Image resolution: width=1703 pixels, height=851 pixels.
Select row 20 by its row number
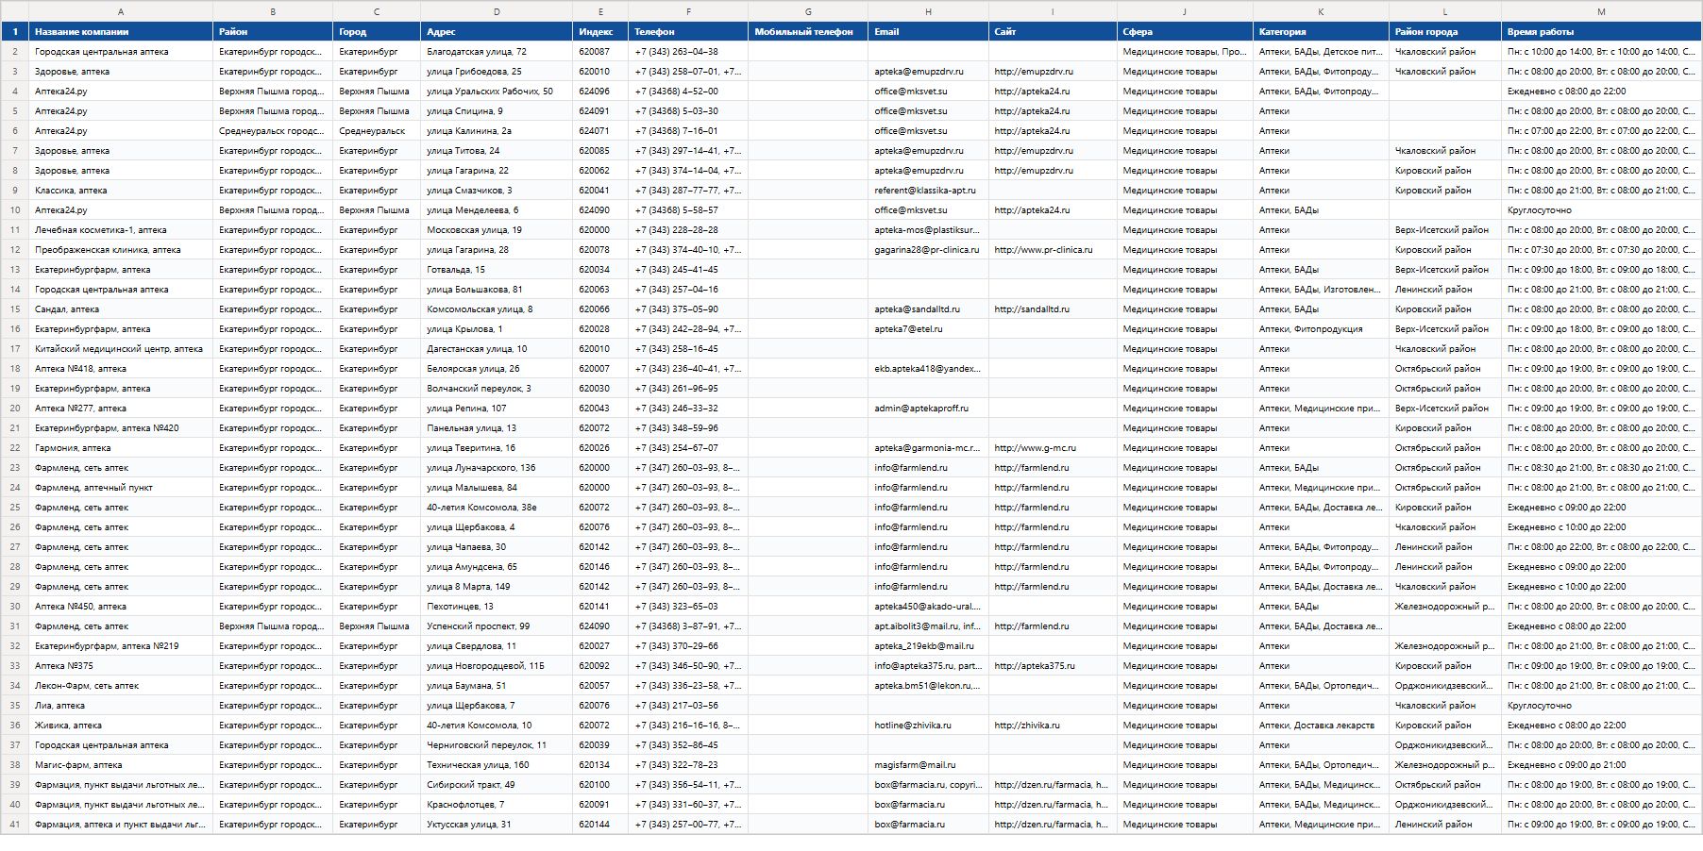15,409
